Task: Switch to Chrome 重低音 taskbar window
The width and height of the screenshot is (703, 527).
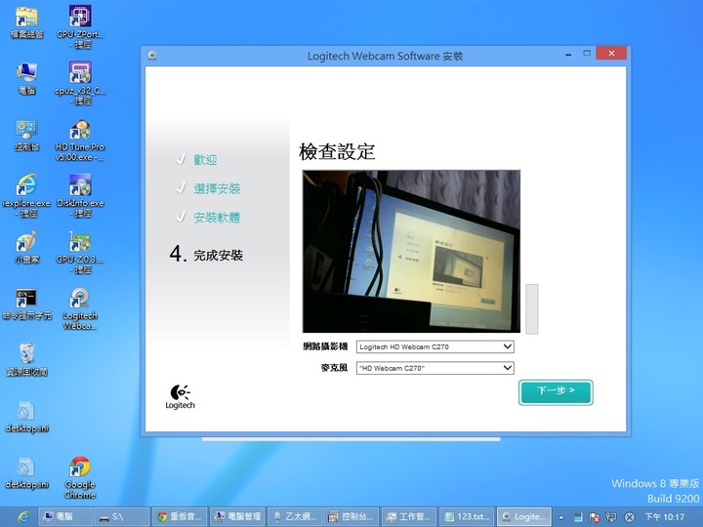Action: (180, 516)
